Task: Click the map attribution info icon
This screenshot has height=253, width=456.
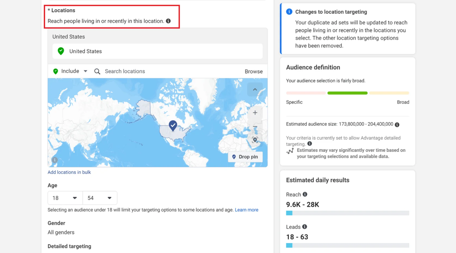Action: (x=55, y=160)
